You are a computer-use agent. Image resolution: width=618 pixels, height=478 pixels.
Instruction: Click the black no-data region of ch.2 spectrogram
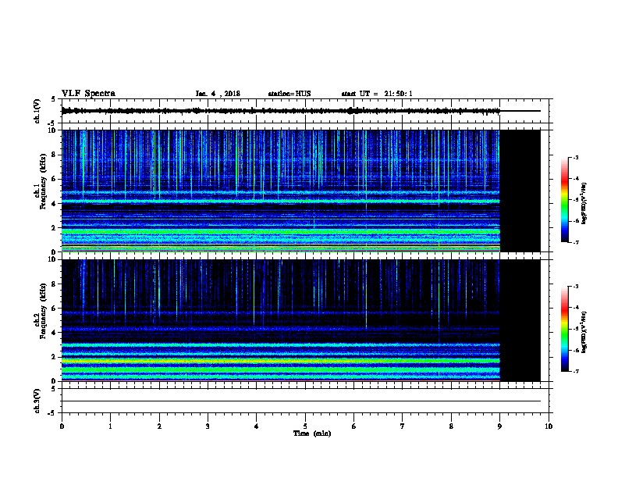click(x=520, y=320)
